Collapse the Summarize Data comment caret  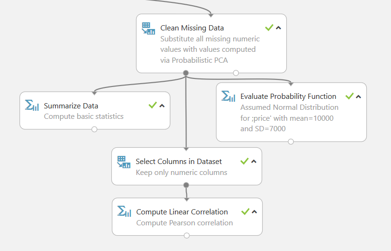tap(162, 106)
